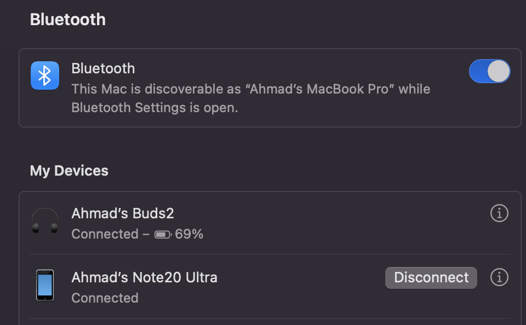Image resolution: width=526 pixels, height=325 pixels.
Task: Select the Ahmad's Buds2 device name
Action: (123, 213)
